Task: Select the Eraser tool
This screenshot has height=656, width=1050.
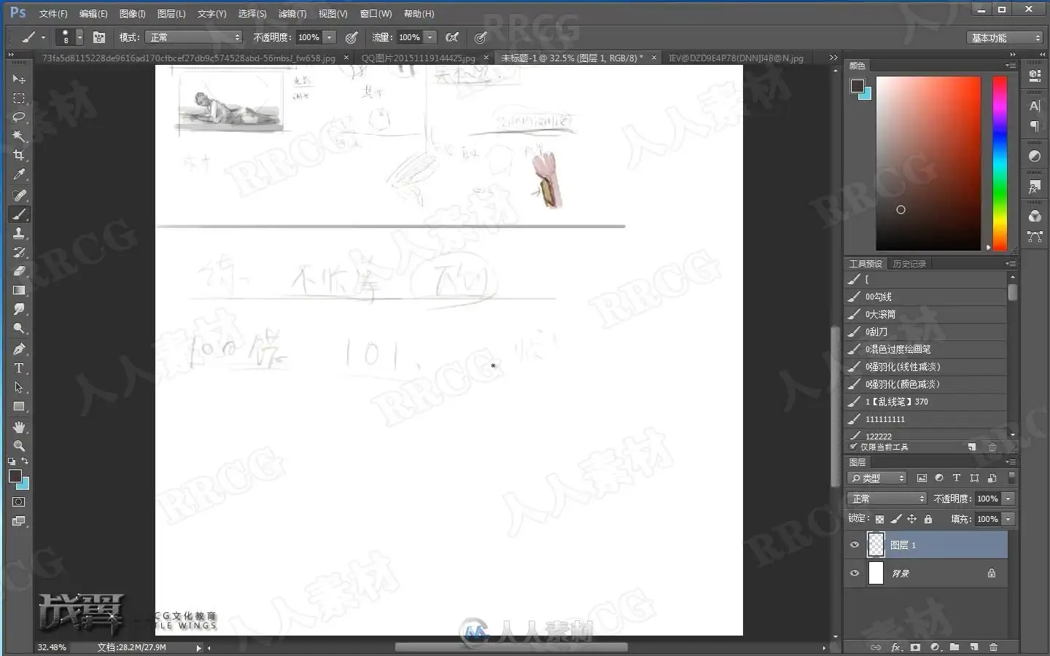Action: pyautogui.click(x=19, y=271)
